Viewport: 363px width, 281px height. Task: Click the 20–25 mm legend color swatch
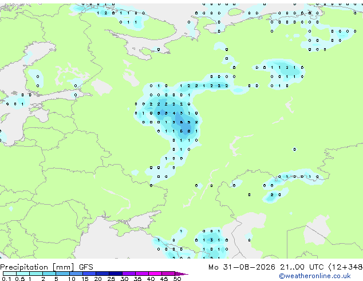coord(102,274)
